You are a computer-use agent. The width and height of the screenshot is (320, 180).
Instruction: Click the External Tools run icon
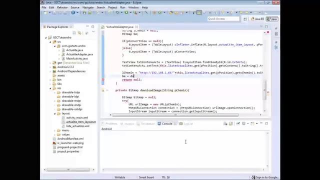(x=135, y=12)
